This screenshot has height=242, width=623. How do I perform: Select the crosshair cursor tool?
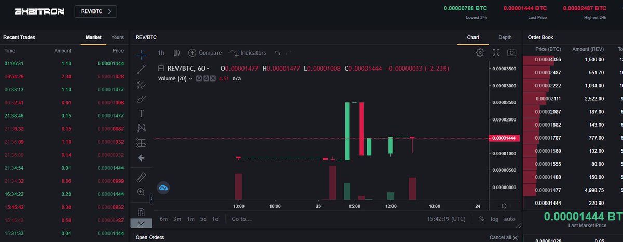coord(141,54)
